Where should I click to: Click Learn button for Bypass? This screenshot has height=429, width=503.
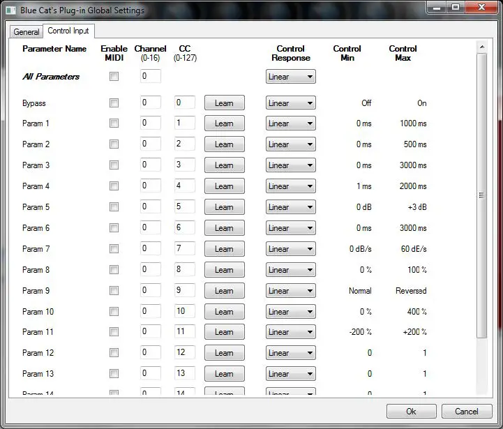pyautogui.click(x=224, y=103)
